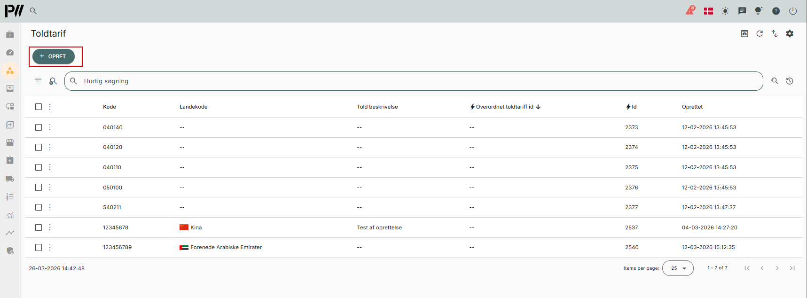Click the power logout icon

click(793, 11)
